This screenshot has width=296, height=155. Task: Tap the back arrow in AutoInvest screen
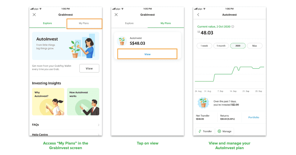click(198, 15)
